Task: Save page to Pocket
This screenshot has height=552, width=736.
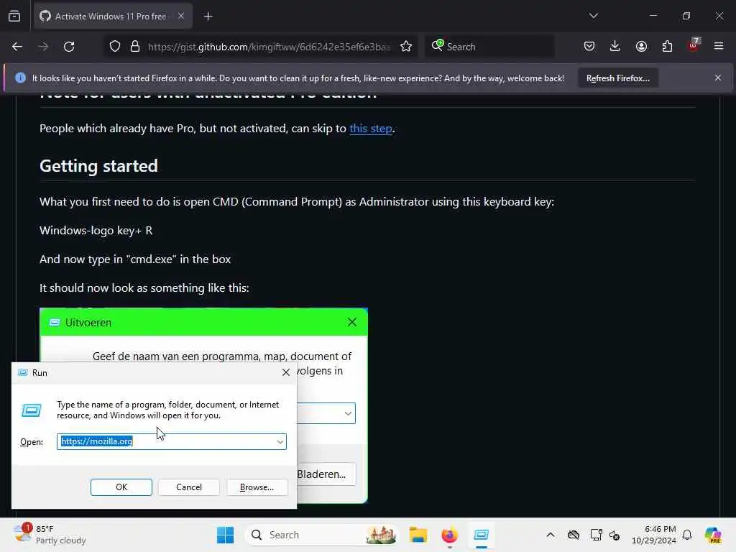Action: click(x=589, y=47)
